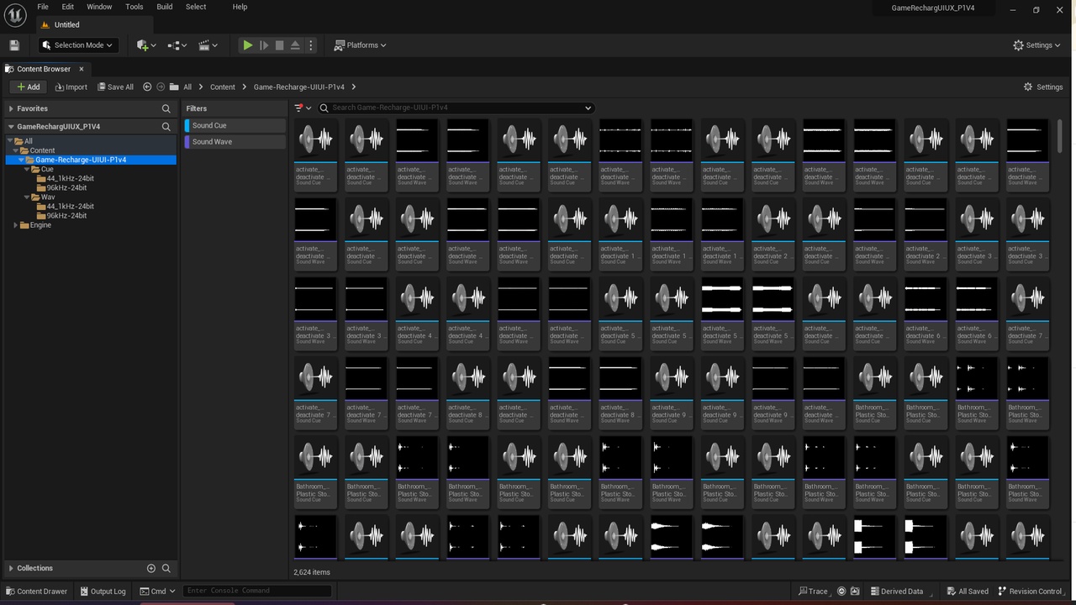The width and height of the screenshot is (1076, 605).
Task: Expand the Engine folder arrow
Action: click(x=16, y=225)
